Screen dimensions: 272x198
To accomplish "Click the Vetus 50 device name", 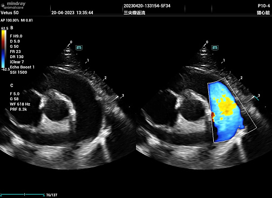I will pyautogui.click(x=10, y=13).
